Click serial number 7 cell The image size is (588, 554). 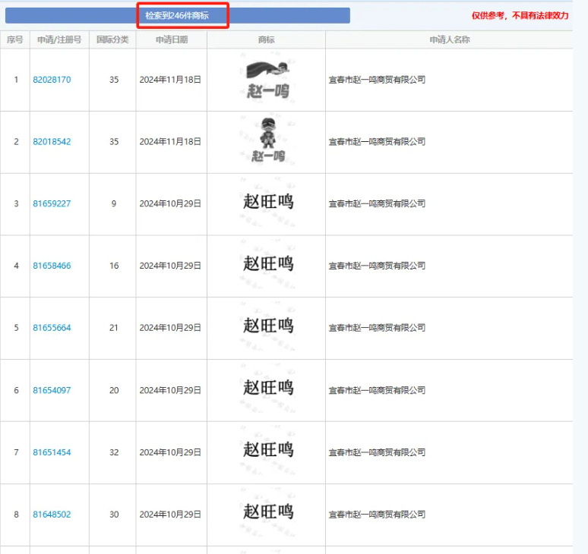point(16,452)
